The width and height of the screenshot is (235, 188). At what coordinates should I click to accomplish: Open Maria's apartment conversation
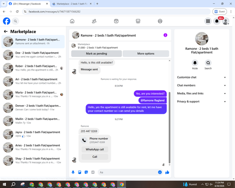pyautogui.click(x=33, y=94)
